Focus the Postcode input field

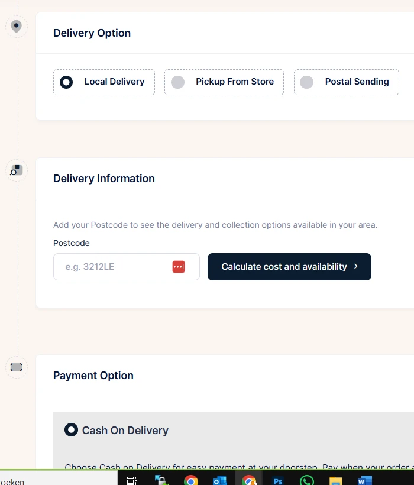[126, 267]
